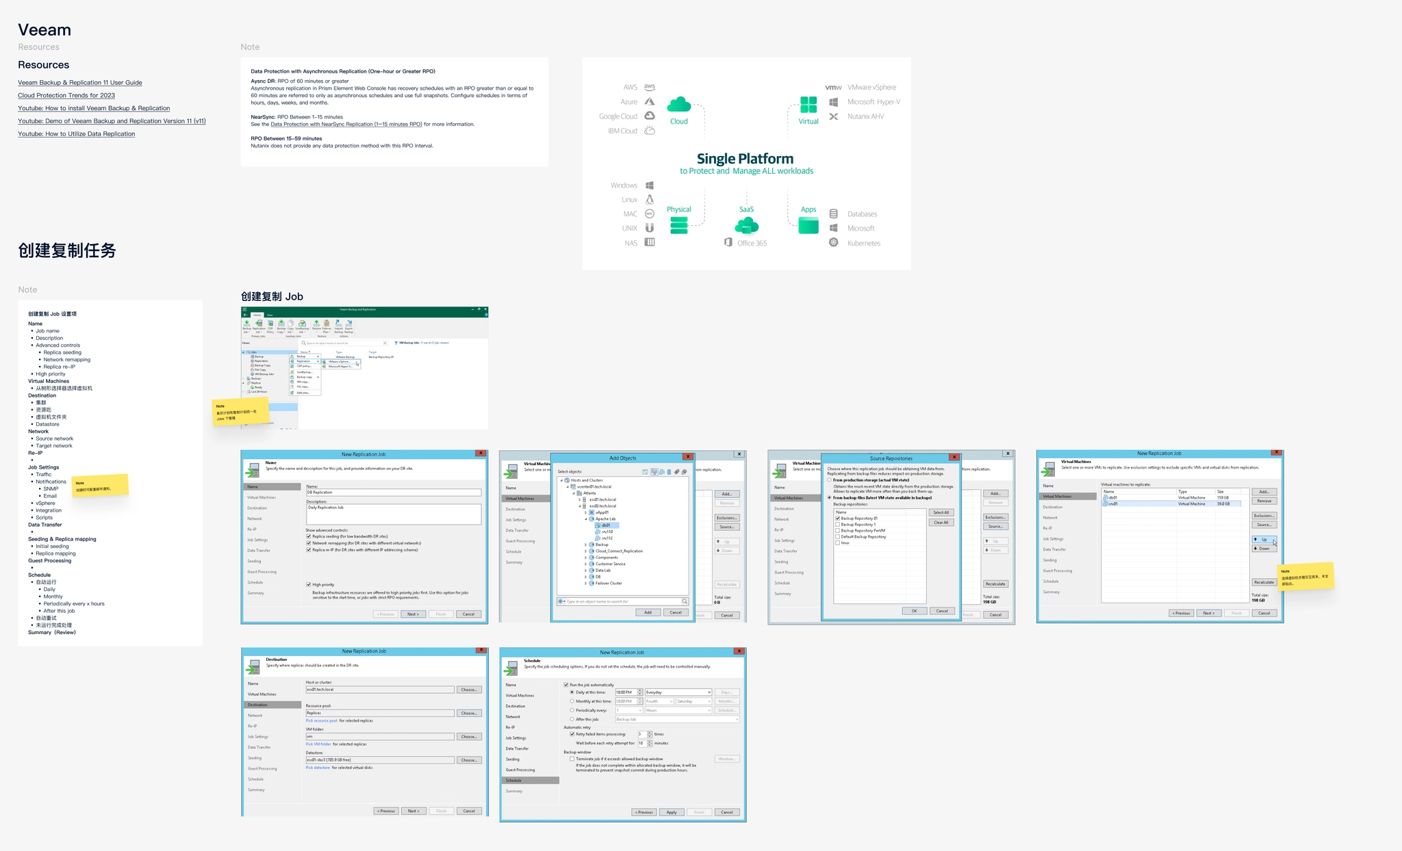Viewport: 1402px width, 851px height.
Task: Select 'Monthly at this time' radio button
Action: click(x=572, y=701)
